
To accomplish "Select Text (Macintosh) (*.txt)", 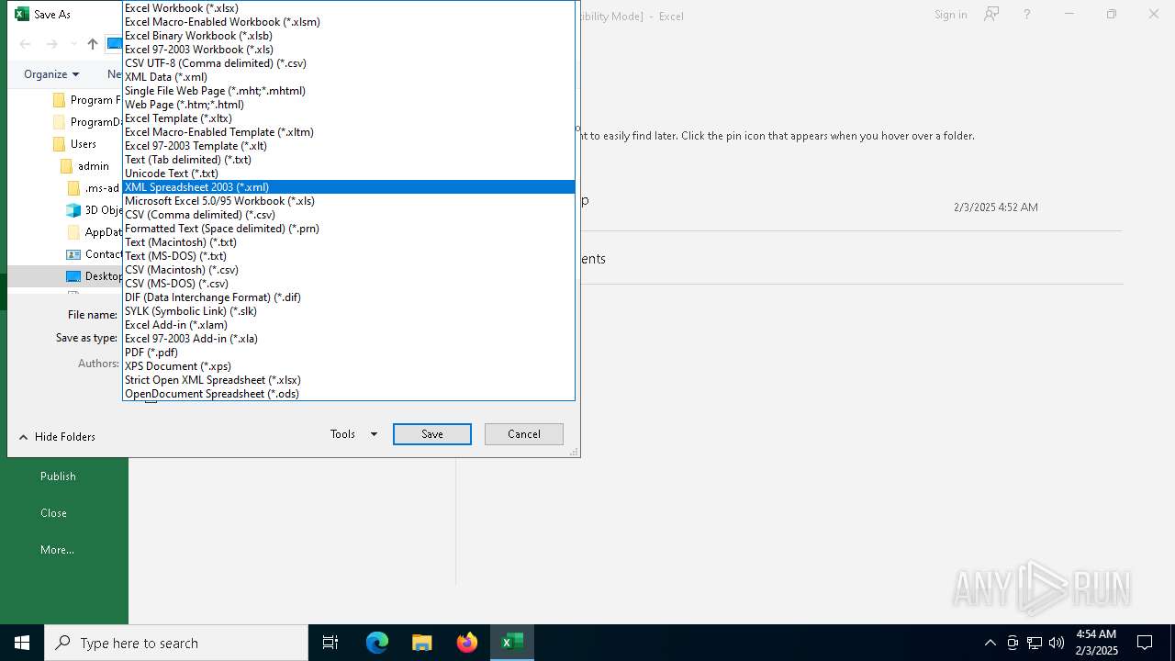I will coord(349,242).
